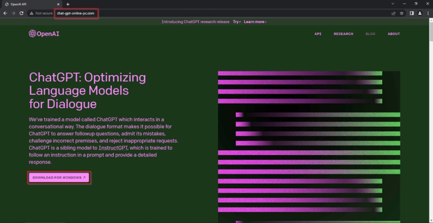
Task: Open the Chrome three-dot menu
Action: [x=428, y=13]
